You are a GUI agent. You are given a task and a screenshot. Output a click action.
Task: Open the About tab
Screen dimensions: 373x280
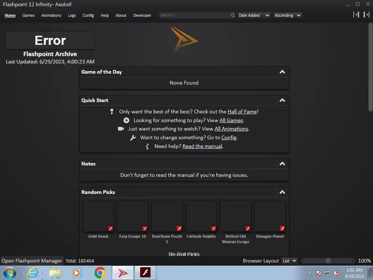(x=121, y=15)
